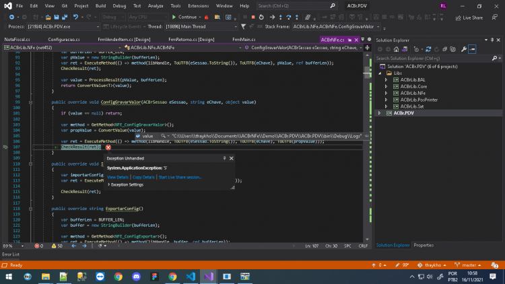Open the Debug menu
The height and width of the screenshot is (284, 505).
point(119,6)
